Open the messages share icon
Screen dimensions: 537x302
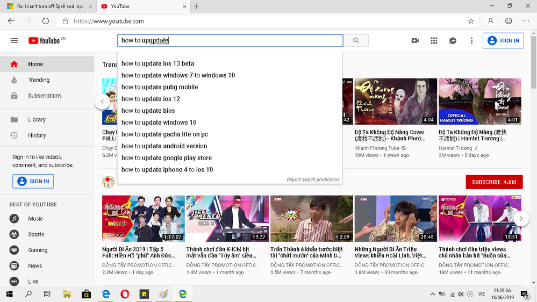(x=453, y=41)
